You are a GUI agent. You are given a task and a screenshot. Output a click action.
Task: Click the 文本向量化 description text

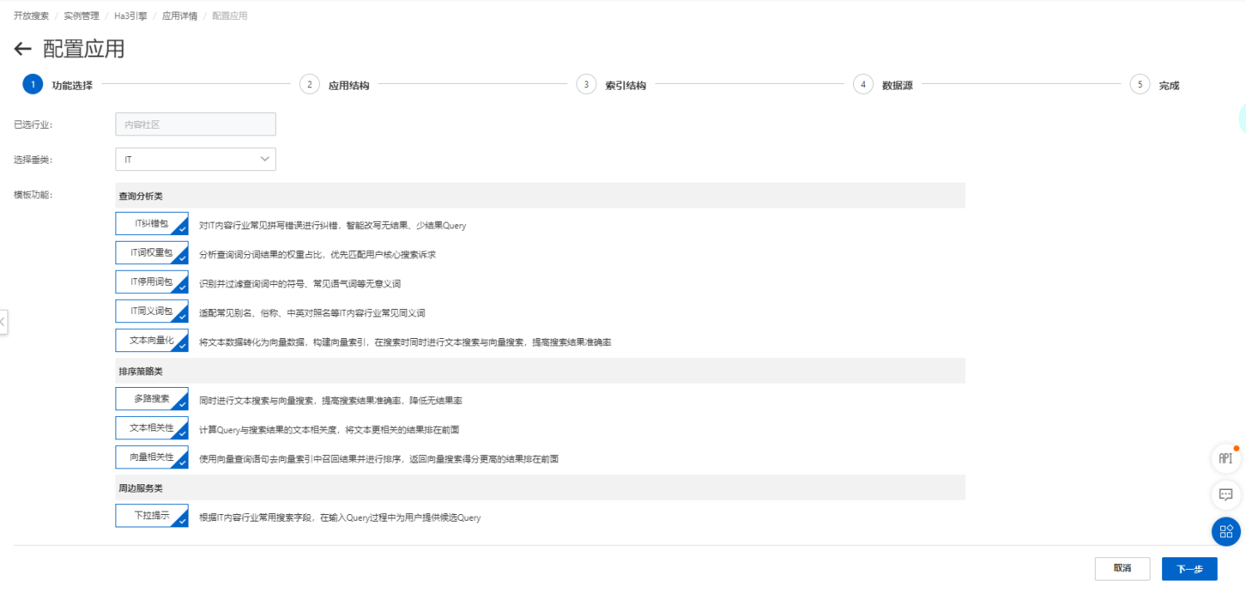pyautogui.click(x=405, y=342)
